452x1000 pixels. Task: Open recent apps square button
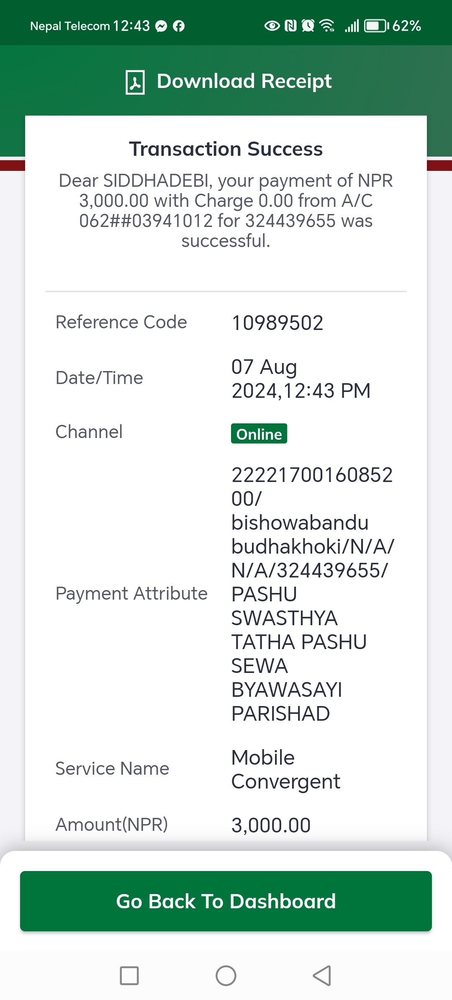(x=129, y=976)
